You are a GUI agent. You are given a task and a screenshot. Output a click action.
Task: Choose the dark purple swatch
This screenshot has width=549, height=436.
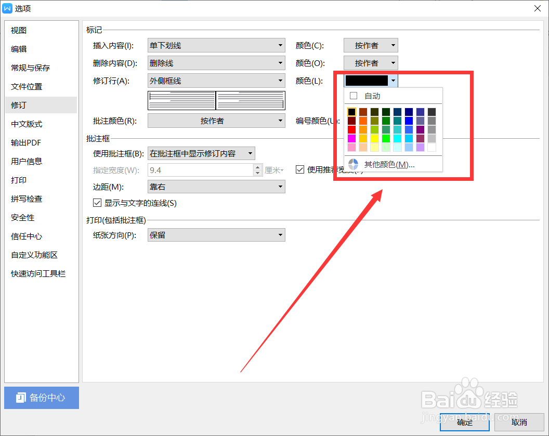[420, 130]
